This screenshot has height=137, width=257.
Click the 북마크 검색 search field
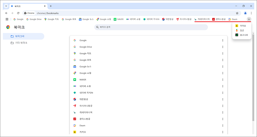click(151, 27)
